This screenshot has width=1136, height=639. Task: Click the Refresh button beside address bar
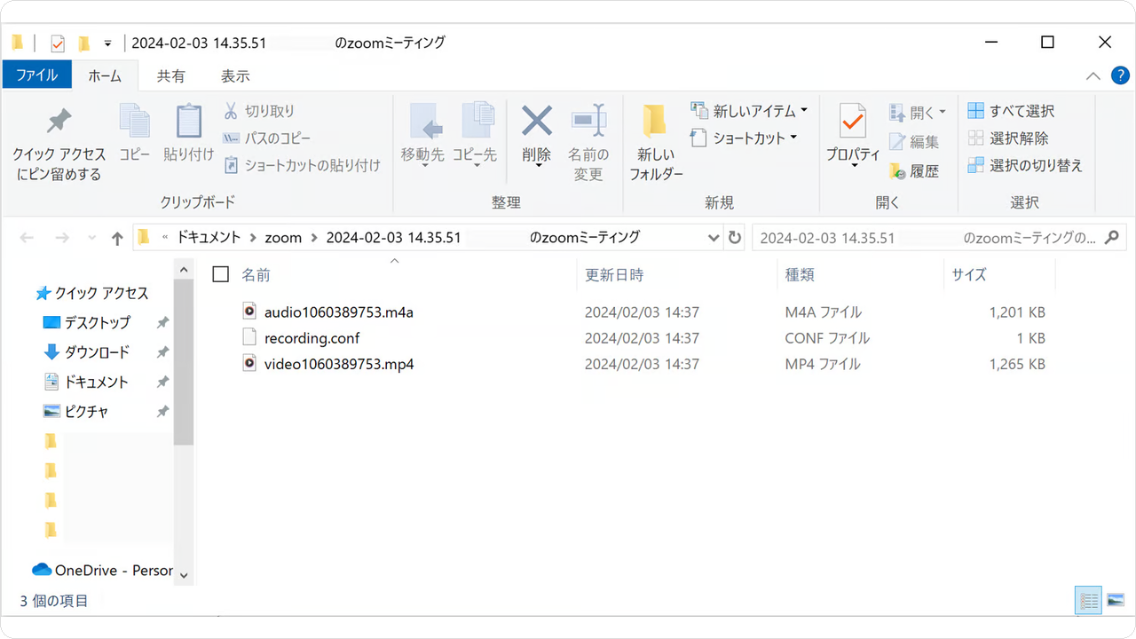(x=734, y=238)
